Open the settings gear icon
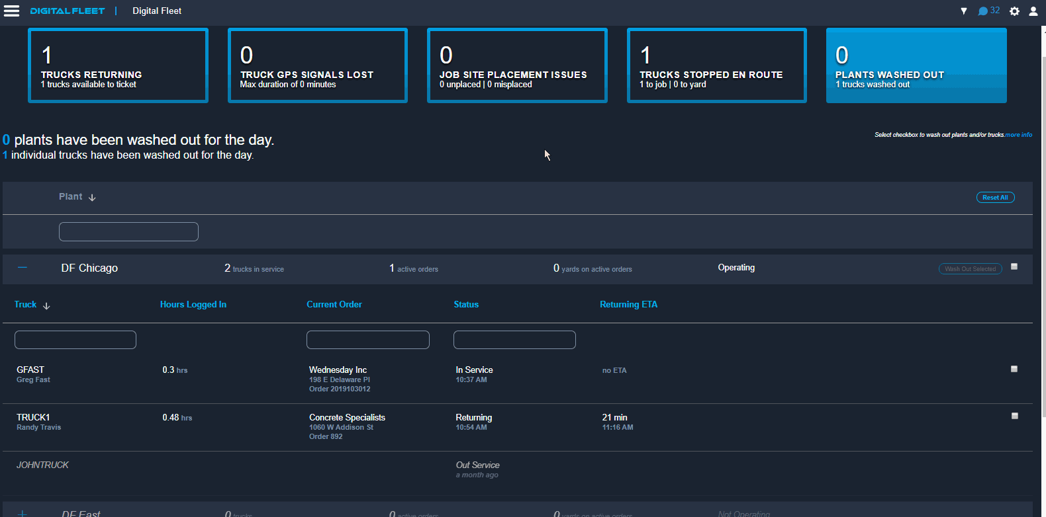This screenshot has width=1046, height=517. click(x=1014, y=11)
